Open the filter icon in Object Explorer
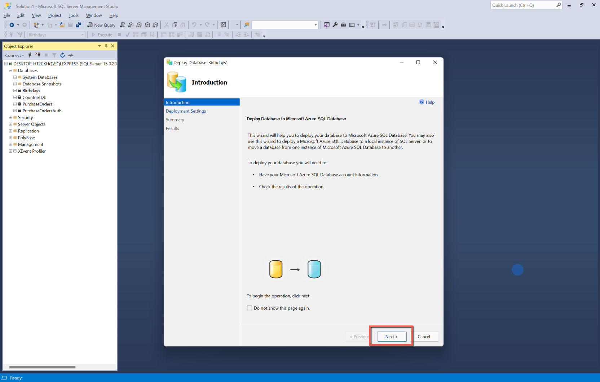Viewport: 600px width, 382px height. pyautogui.click(x=54, y=55)
